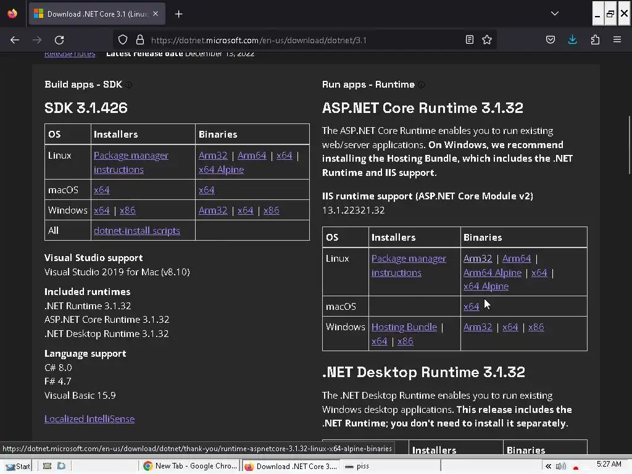The image size is (632, 474).
Task: Download the Windows Hosting Bundle installer
Action: pyautogui.click(x=404, y=327)
